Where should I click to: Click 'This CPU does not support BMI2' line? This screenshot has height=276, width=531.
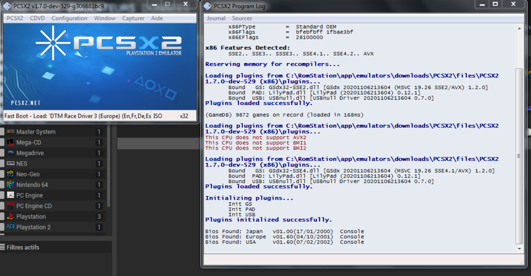256,148
